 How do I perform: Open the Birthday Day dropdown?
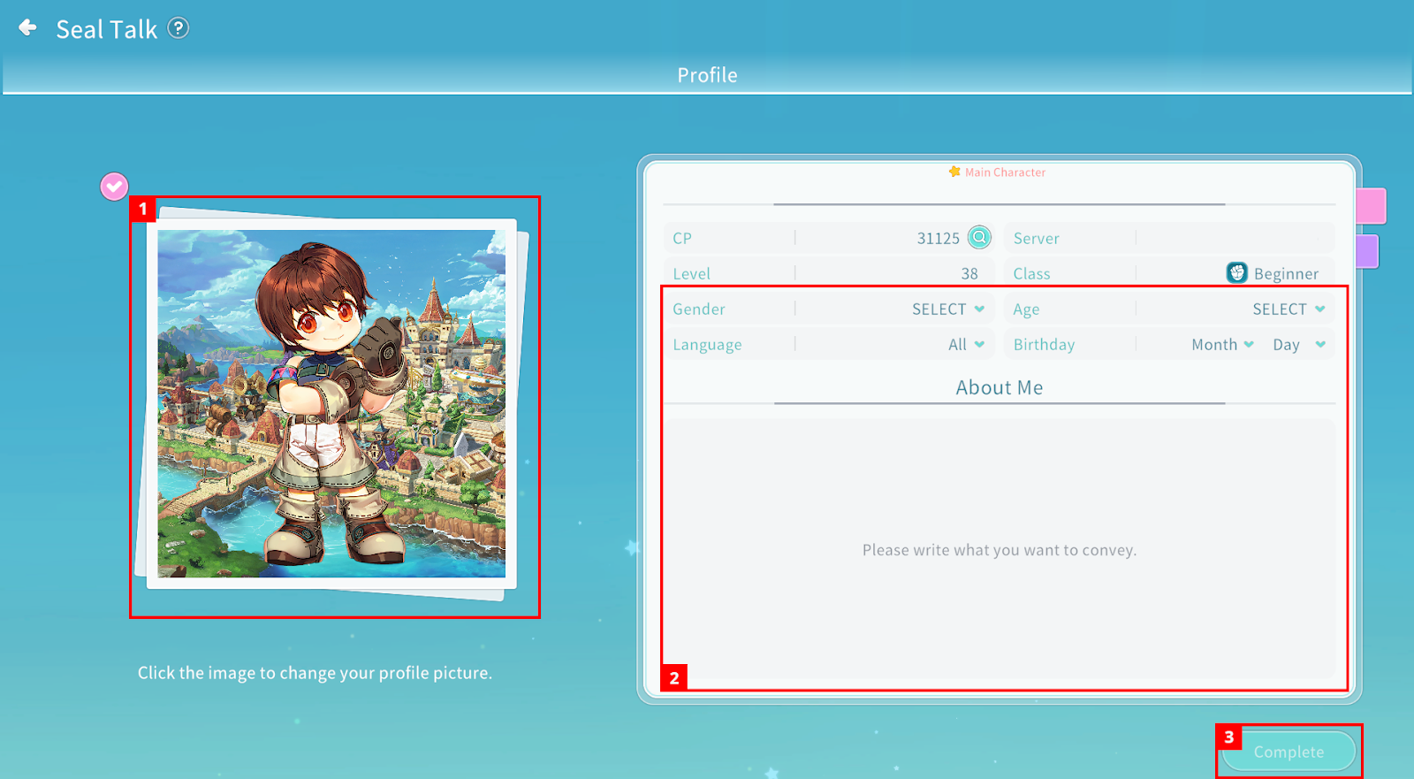click(x=1298, y=344)
